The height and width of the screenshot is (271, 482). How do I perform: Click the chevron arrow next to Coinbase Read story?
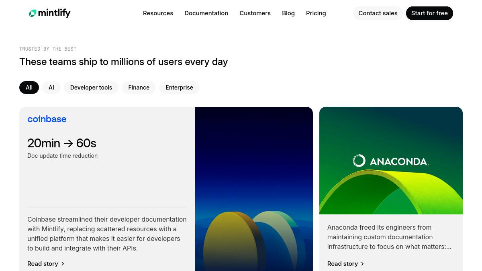63,264
